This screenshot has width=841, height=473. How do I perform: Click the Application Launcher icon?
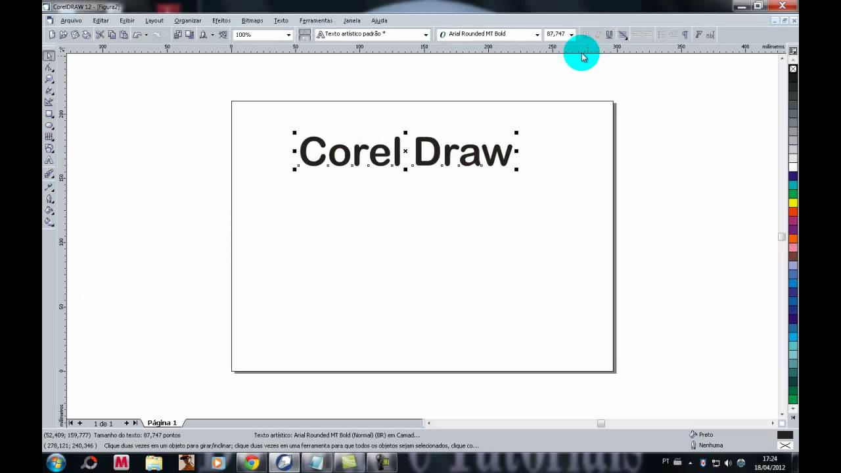203,34
